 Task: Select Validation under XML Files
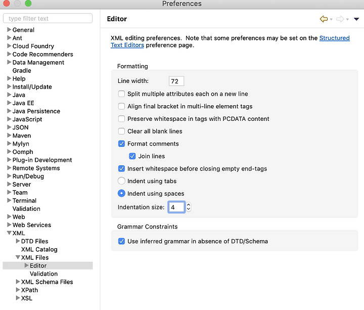coord(43,274)
